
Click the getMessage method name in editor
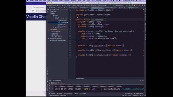[100, 55]
